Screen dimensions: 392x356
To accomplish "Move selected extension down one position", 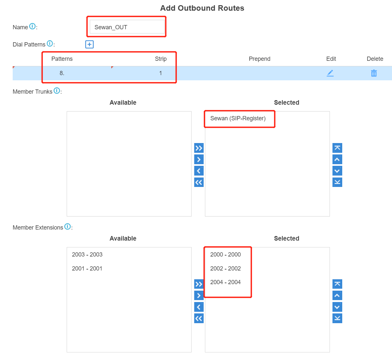I will tap(337, 307).
